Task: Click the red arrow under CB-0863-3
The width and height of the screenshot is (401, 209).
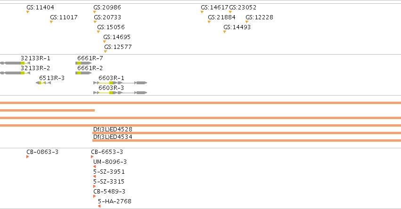Action: point(28,157)
